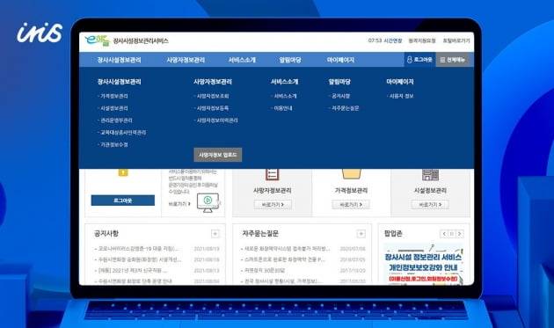Click the 전체메뉴 button

pos(455,60)
